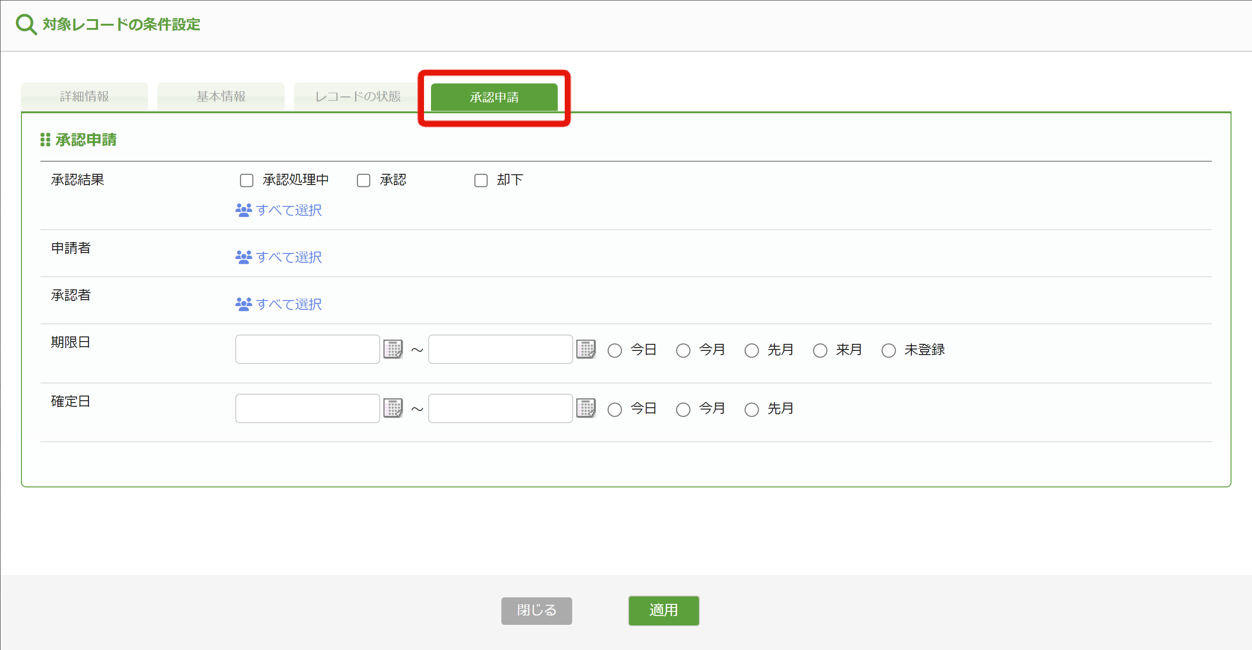Check the 承認処理中 checkbox
Viewport: 1252px width, 650px height.
(247, 180)
